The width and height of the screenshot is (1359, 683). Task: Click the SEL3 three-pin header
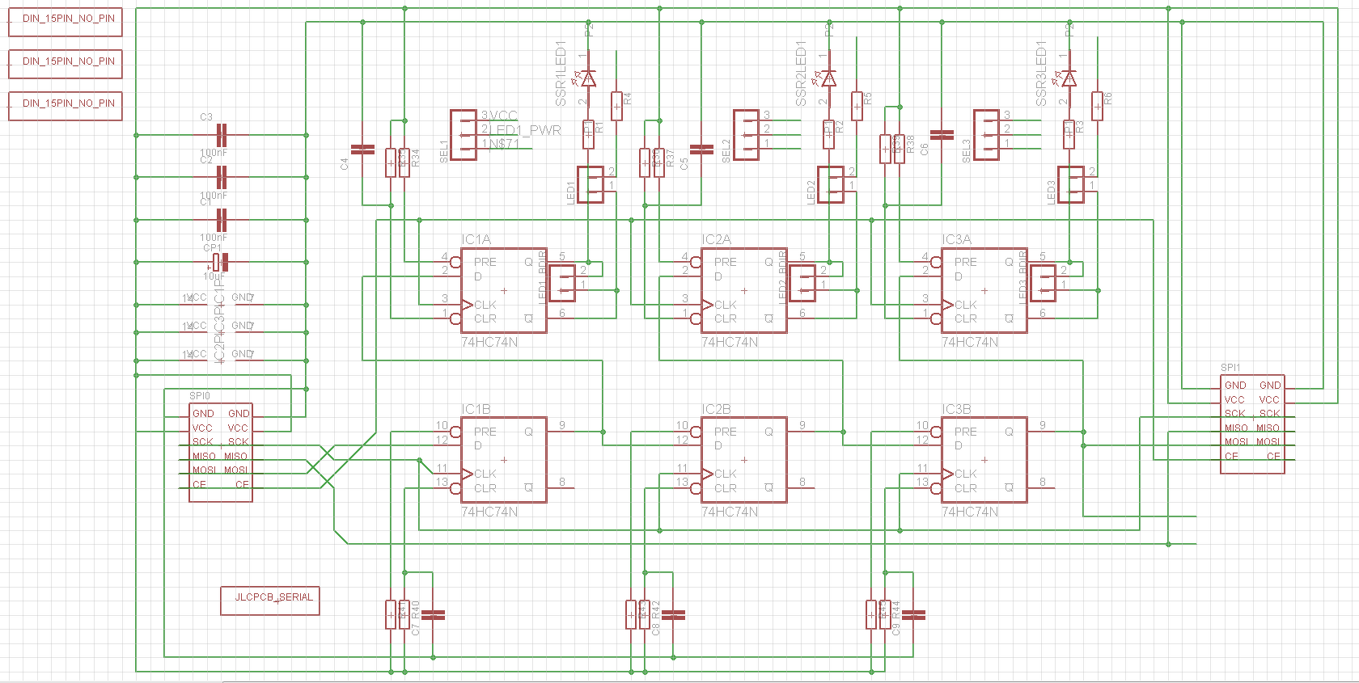pos(985,135)
